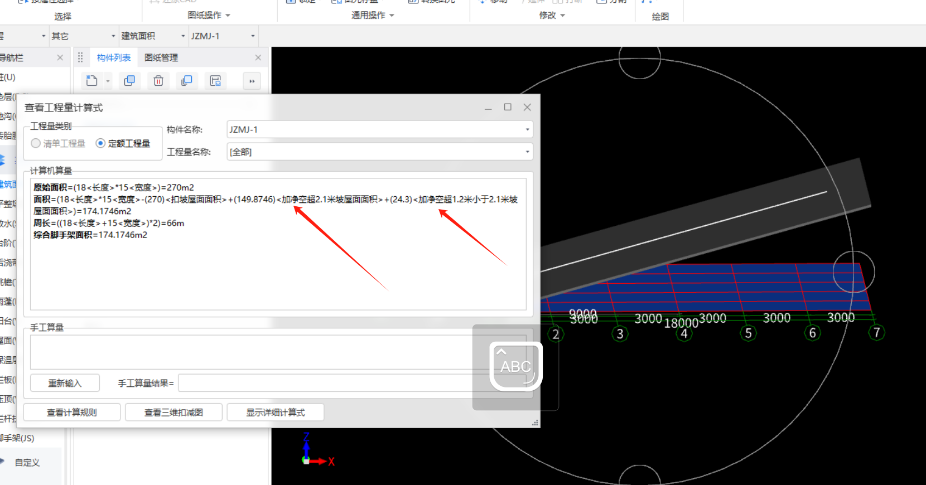Select the 脚手架(JS) navigation item
Viewport: 926px width, 485px height.
point(17,438)
